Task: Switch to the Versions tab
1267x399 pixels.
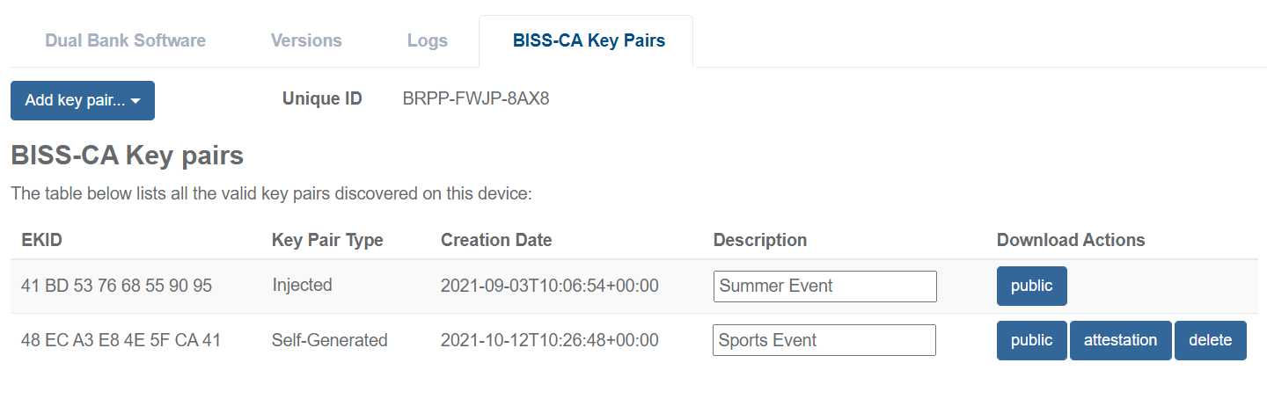Action: (x=306, y=40)
